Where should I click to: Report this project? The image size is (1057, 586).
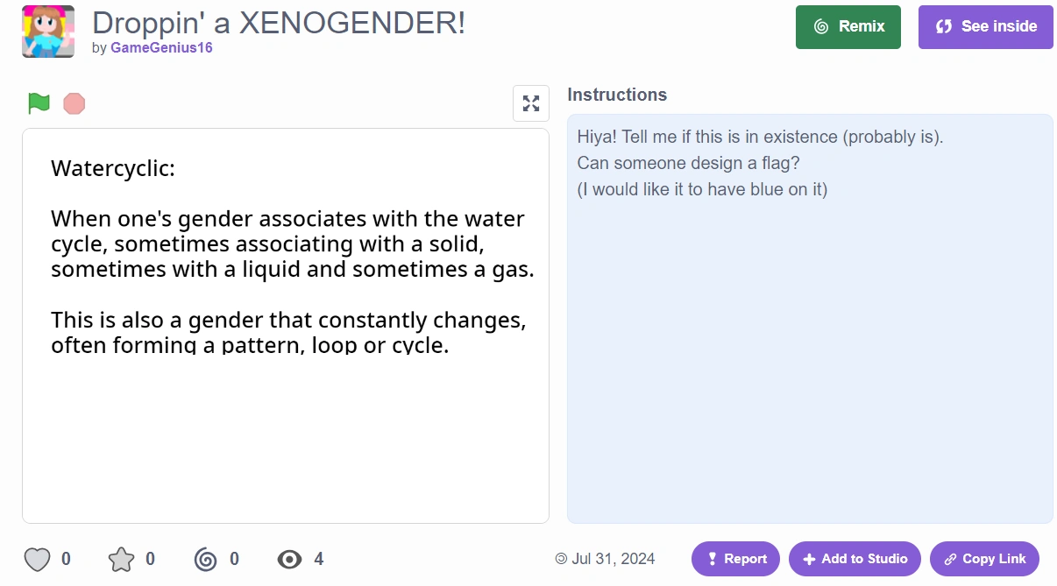(735, 559)
